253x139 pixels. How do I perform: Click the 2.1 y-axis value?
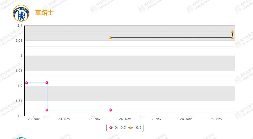point(20,26)
